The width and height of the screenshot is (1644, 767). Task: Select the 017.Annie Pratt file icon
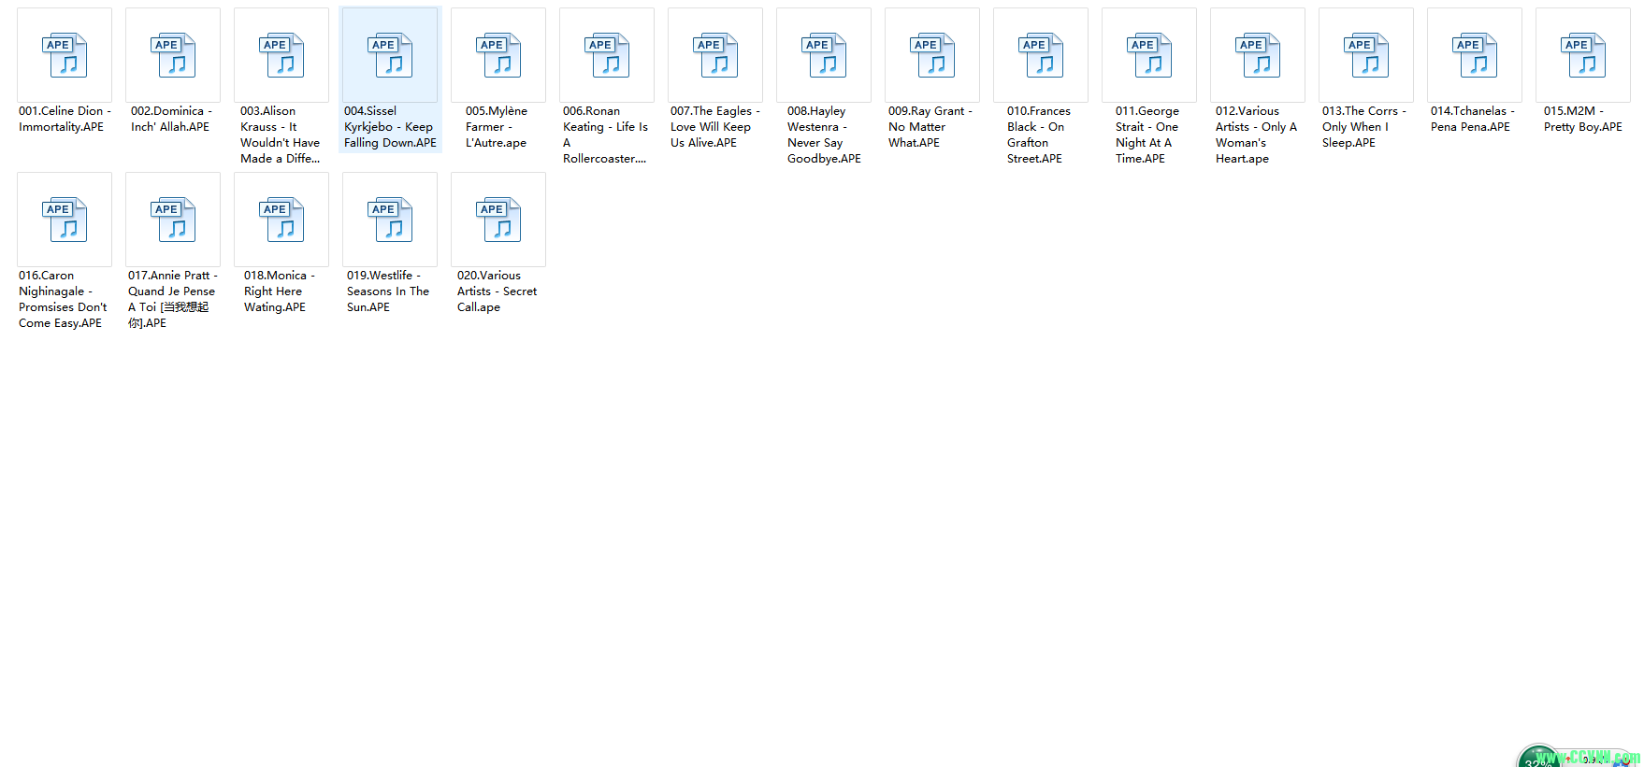pos(173,220)
